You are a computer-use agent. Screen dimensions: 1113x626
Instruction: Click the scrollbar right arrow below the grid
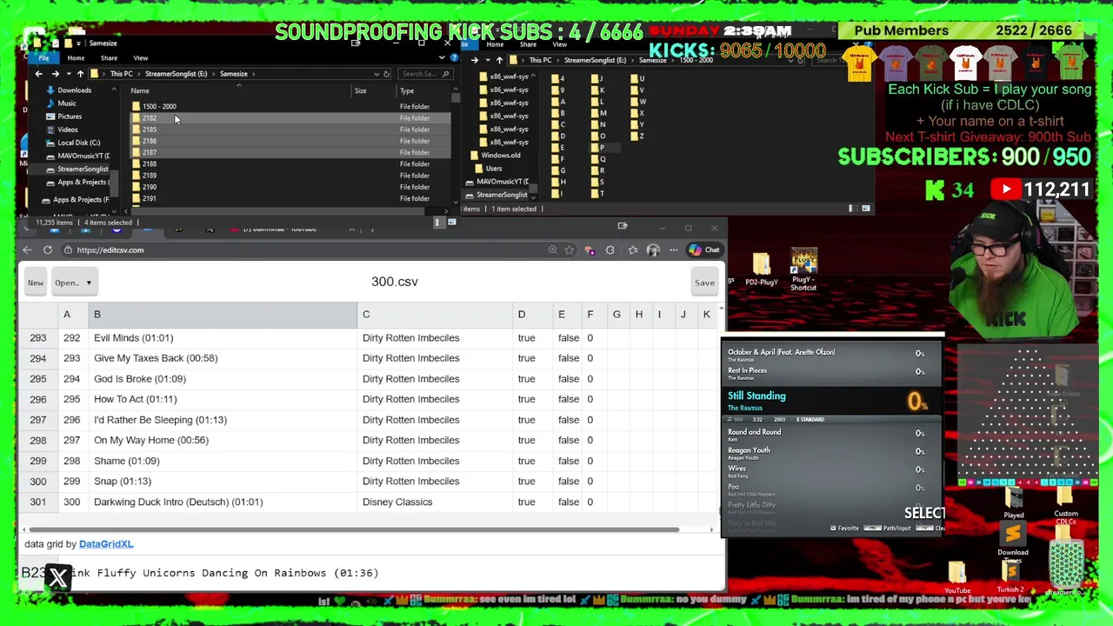tap(711, 529)
